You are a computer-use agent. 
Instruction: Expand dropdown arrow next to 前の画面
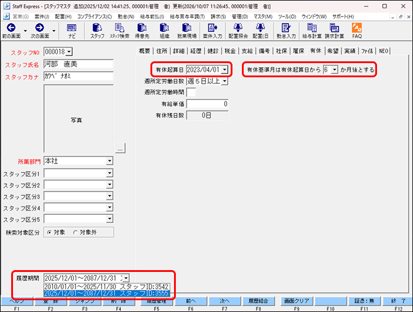tap(25, 31)
